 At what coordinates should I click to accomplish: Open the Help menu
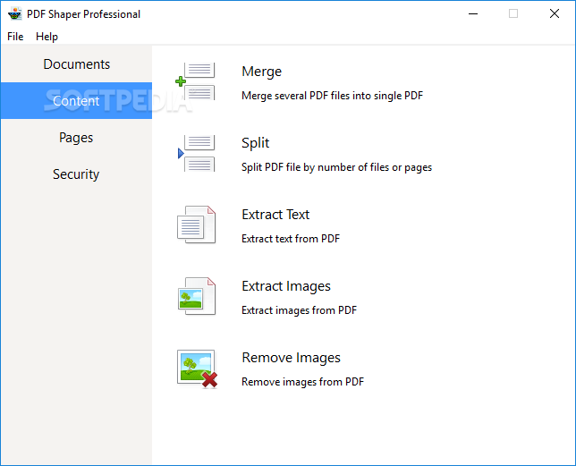[x=47, y=37]
